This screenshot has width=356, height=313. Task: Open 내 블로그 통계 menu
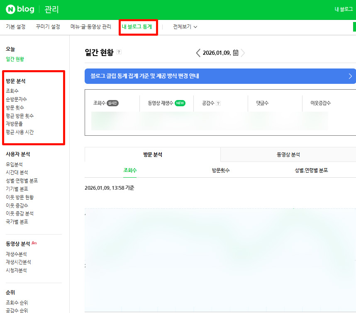(137, 27)
